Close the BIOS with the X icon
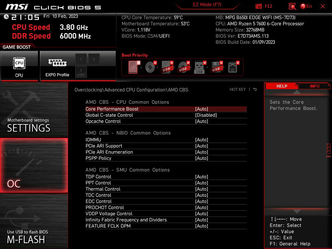 [x=323, y=6]
